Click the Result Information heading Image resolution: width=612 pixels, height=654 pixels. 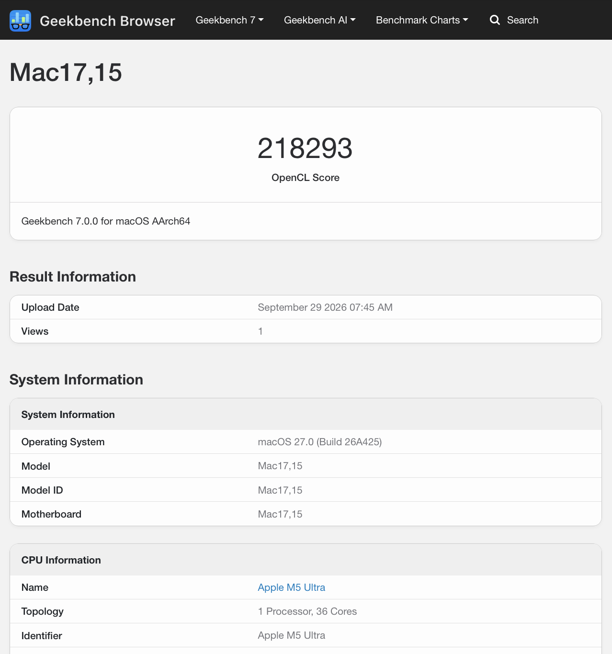[x=73, y=277]
